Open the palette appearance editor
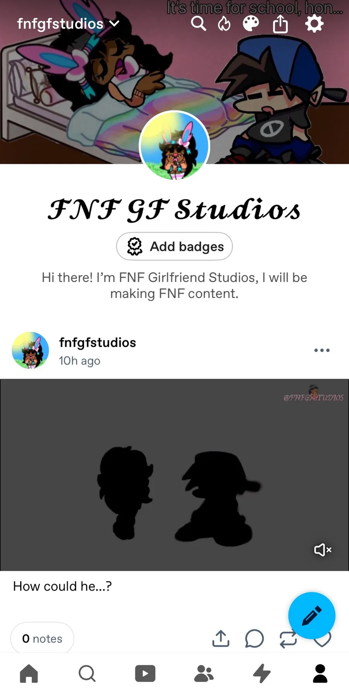The image size is (349, 694). (x=251, y=24)
